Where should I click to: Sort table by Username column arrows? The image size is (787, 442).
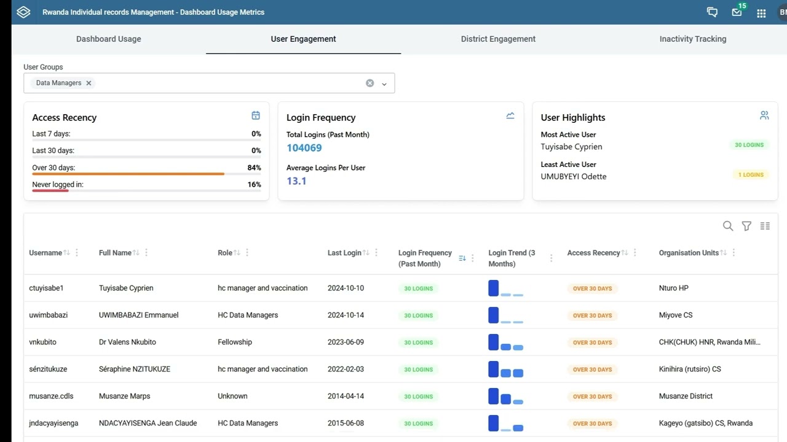[67, 252]
